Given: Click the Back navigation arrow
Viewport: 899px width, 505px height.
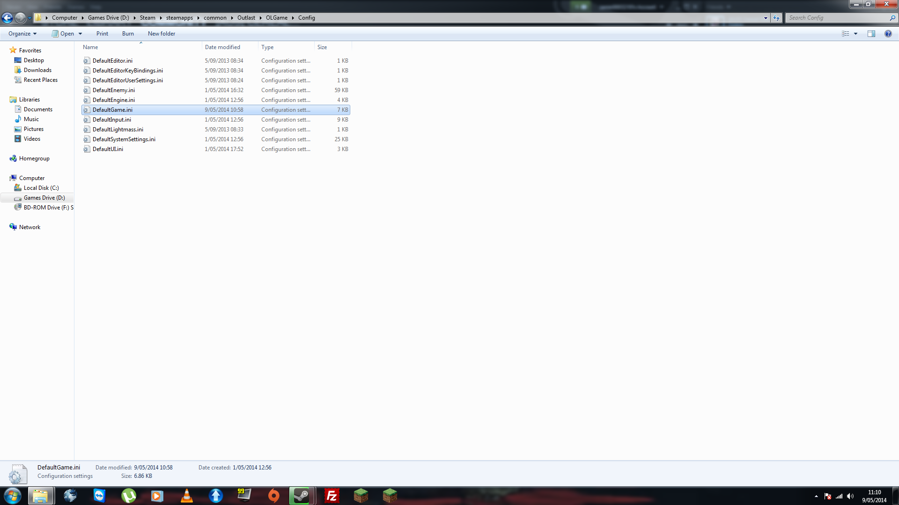Looking at the screenshot, I should [7, 18].
